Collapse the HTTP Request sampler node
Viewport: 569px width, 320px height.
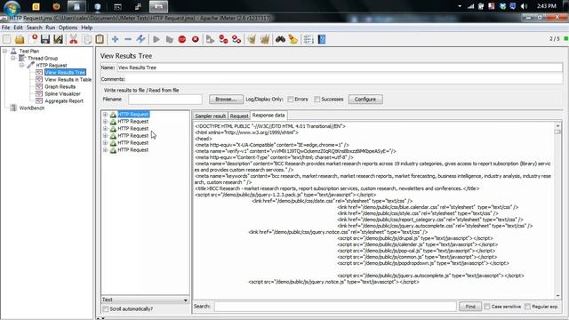21,65
